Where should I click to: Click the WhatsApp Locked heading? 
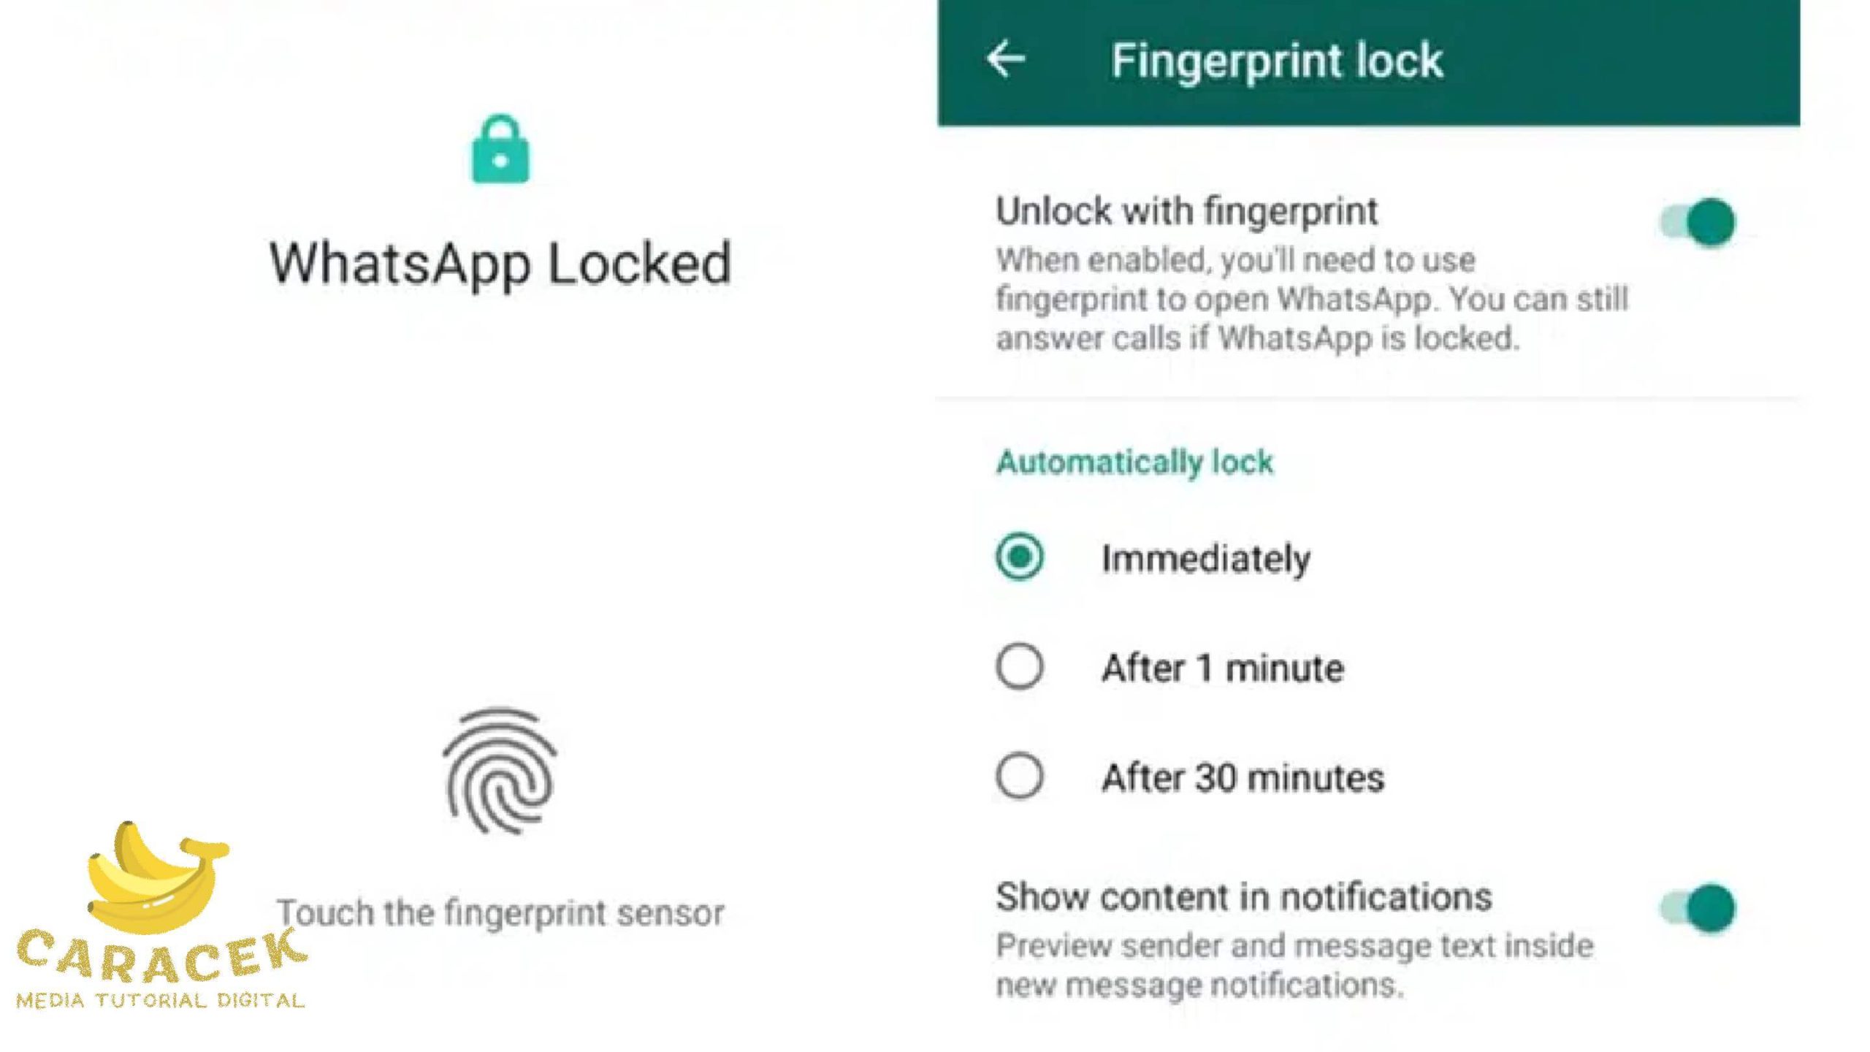pos(500,263)
